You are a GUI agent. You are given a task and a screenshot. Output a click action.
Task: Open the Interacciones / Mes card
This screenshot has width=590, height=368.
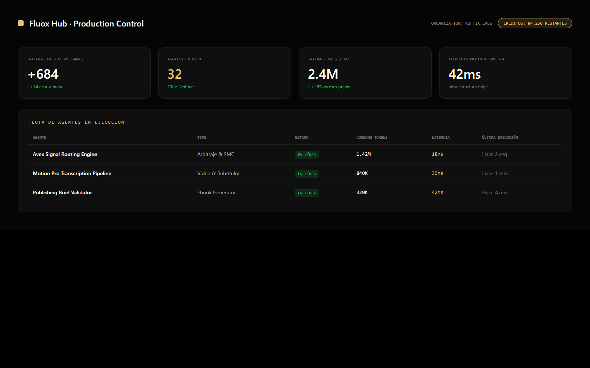click(x=365, y=73)
